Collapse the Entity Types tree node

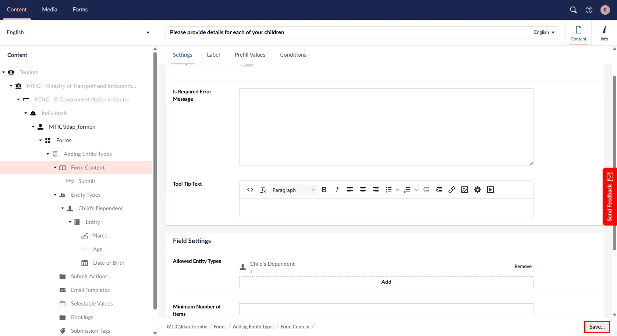point(55,195)
